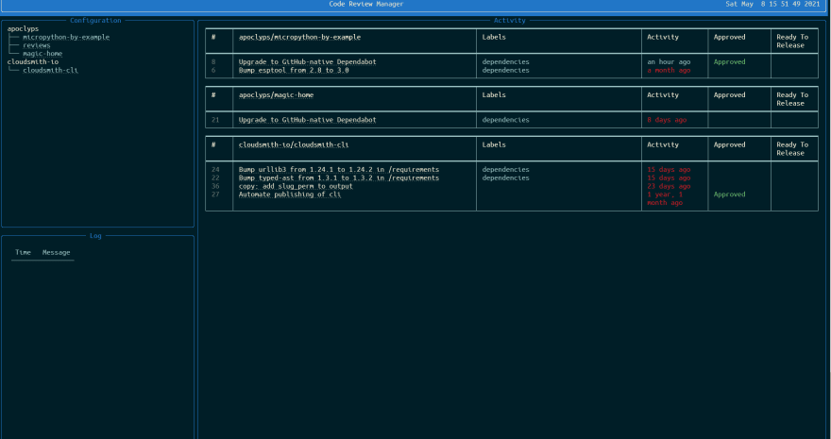The image size is (831, 439).
Task: Click the Message column header in Log
Action: pos(56,253)
